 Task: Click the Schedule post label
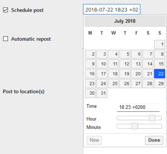pos(27,10)
